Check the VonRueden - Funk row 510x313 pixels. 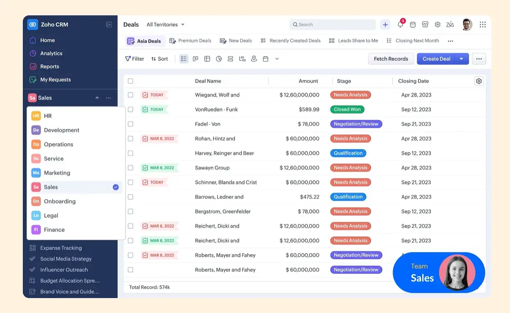click(131, 109)
